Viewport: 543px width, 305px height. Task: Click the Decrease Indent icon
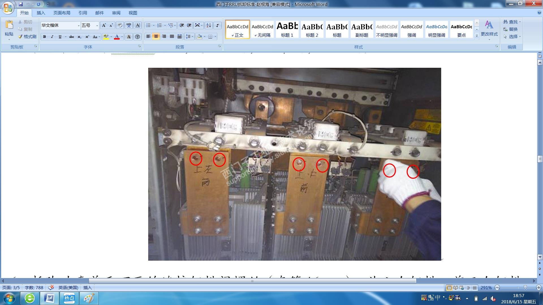tap(182, 25)
